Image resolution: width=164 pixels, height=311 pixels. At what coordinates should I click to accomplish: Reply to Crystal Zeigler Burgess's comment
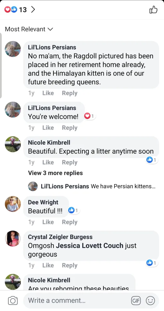70,265
